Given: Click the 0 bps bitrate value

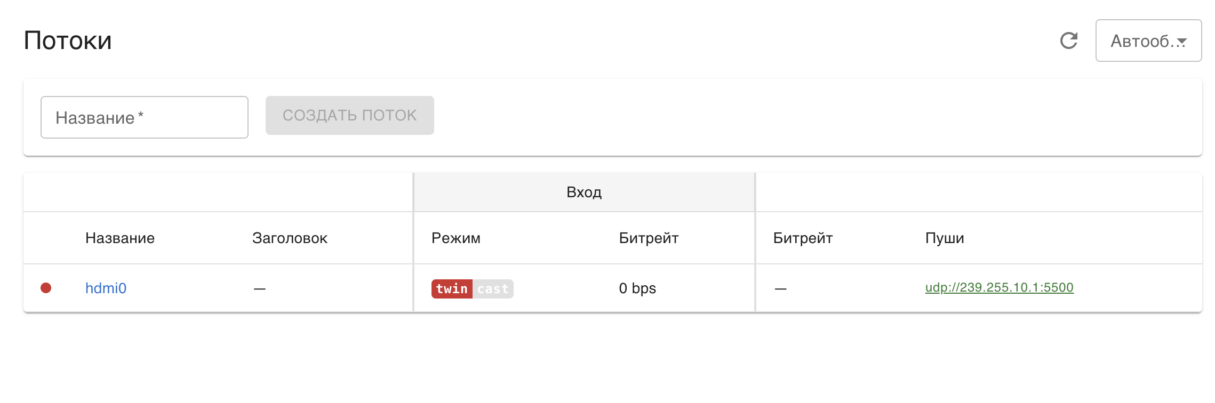Looking at the screenshot, I should [637, 288].
